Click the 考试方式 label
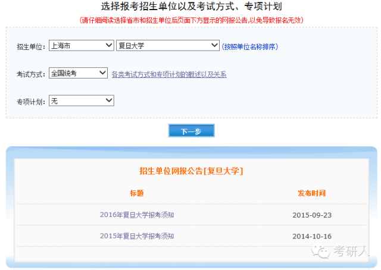The width and height of the screenshot is (381, 270). (x=31, y=74)
